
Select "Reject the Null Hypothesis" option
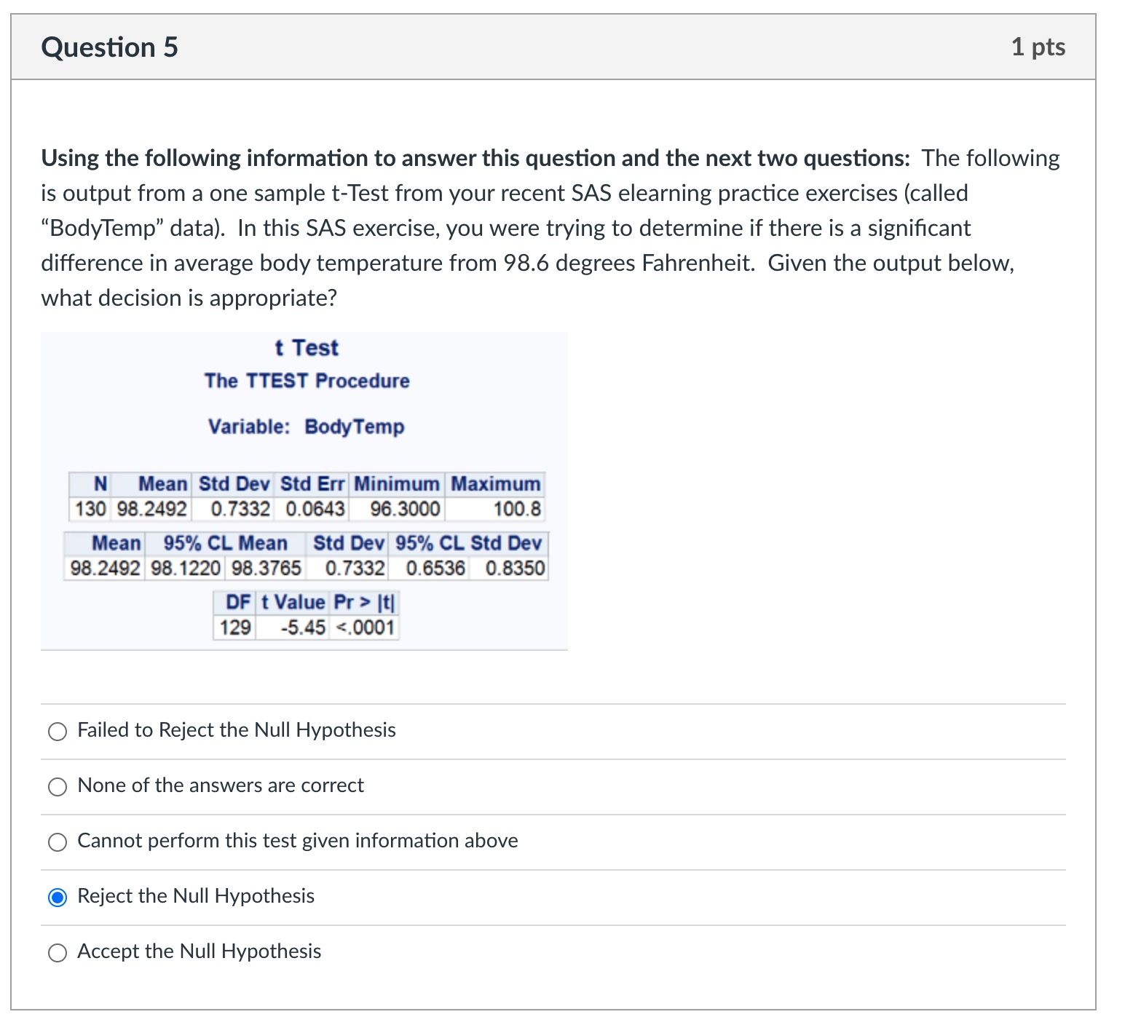pyautogui.click(x=57, y=897)
